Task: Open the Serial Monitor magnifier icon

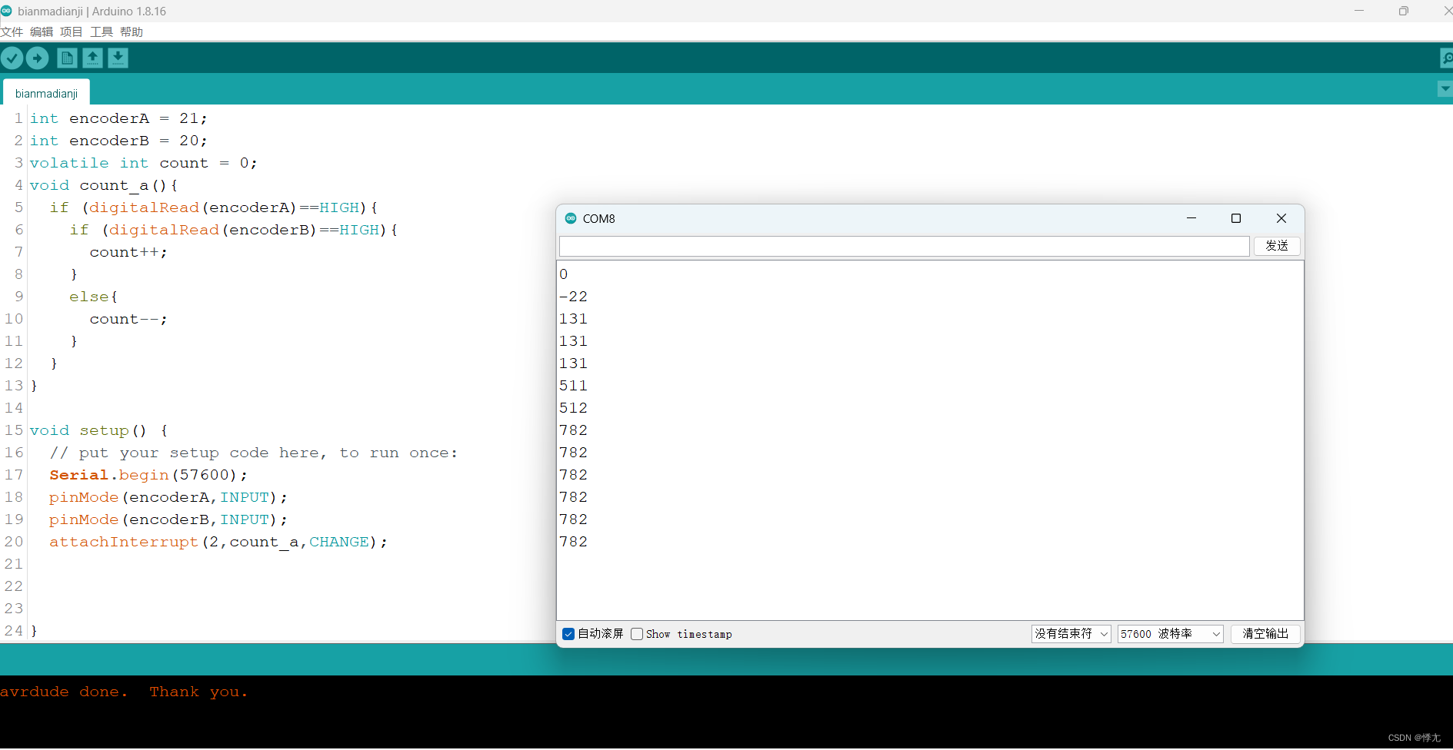Action: click(1445, 58)
